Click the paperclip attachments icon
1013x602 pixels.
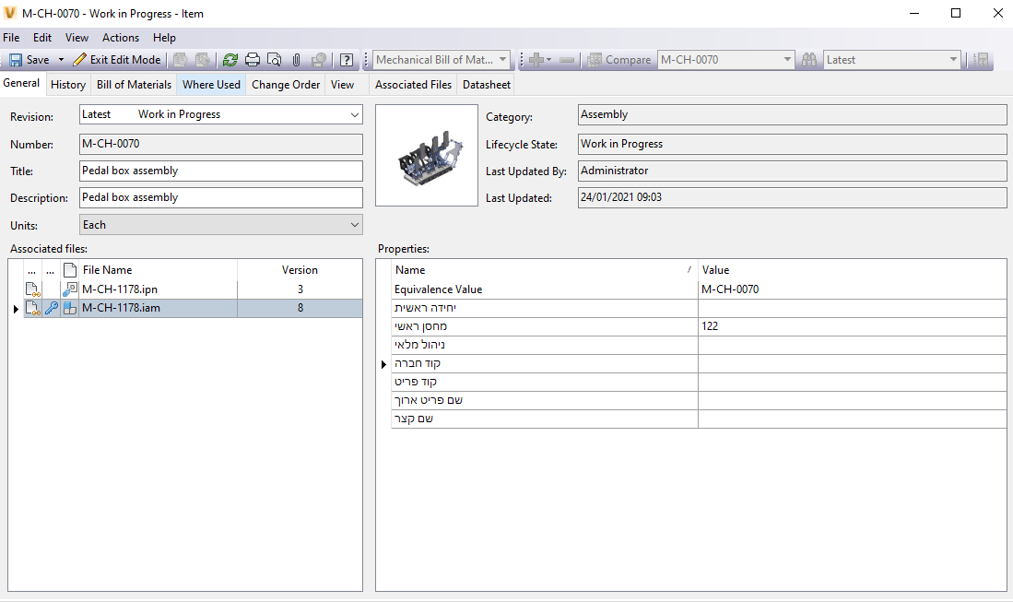point(297,60)
